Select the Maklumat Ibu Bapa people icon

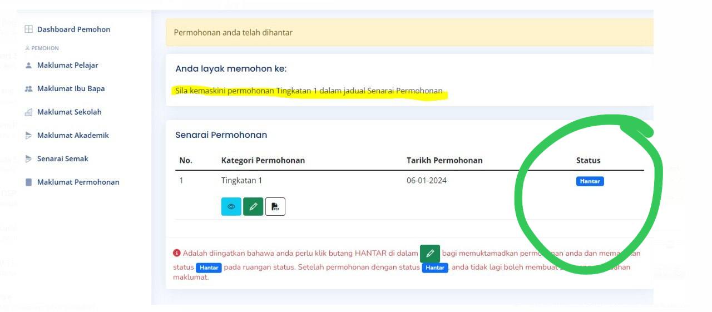pyautogui.click(x=29, y=89)
